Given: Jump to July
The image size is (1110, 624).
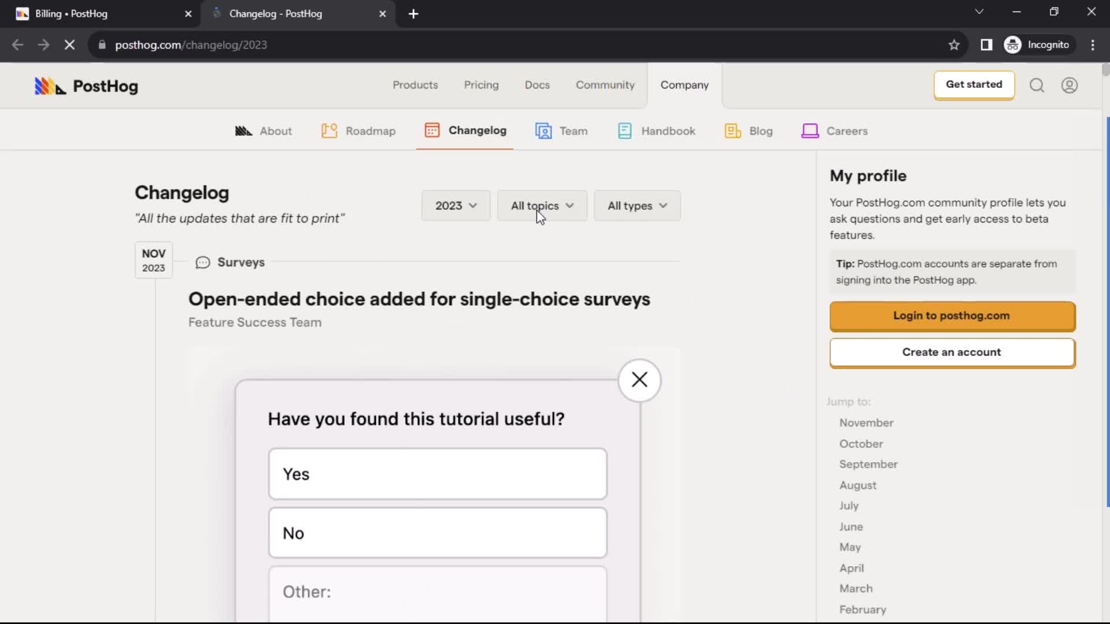Looking at the screenshot, I should [x=849, y=506].
